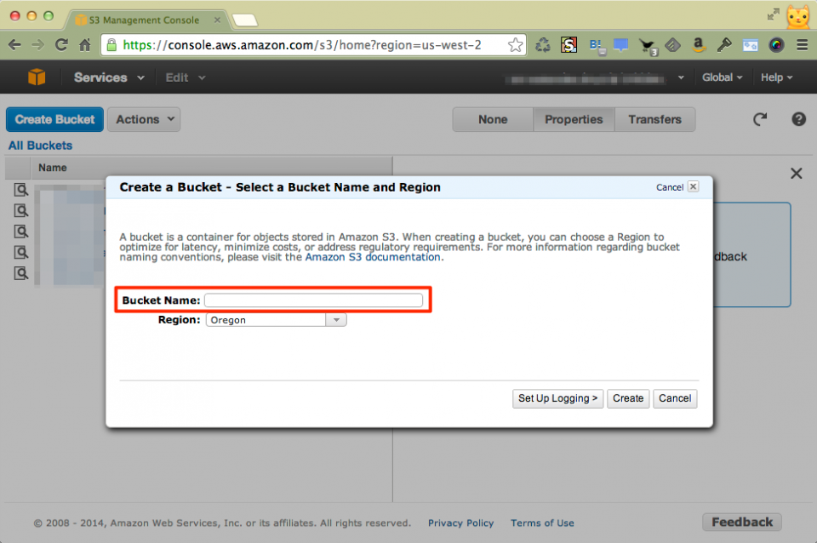817x543 pixels.
Task: Click the browser reload page icon
Action: coord(61,45)
